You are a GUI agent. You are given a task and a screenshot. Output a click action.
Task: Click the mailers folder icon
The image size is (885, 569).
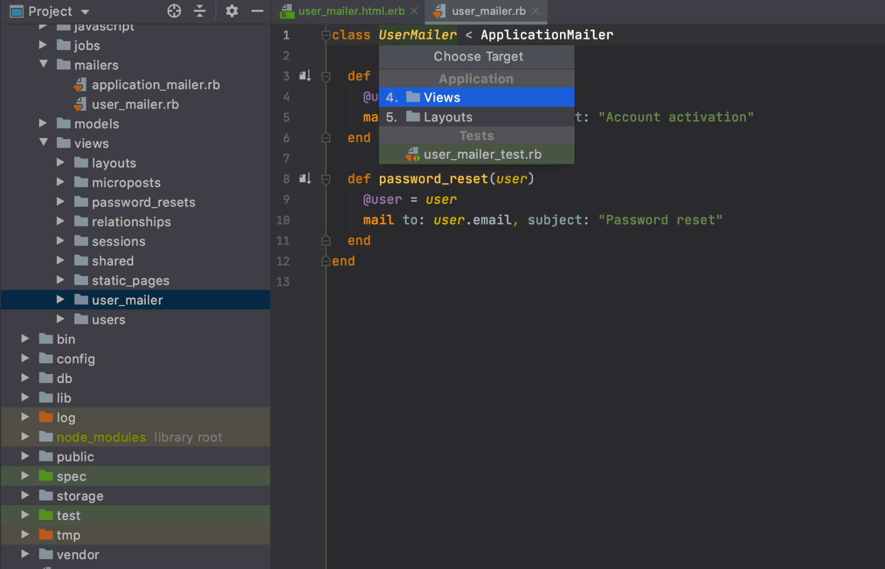tap(64, 64)
